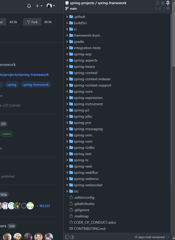The image size is (175, 240).
Task: Open the projects/spring-framework website link
Action: (24, 75)
